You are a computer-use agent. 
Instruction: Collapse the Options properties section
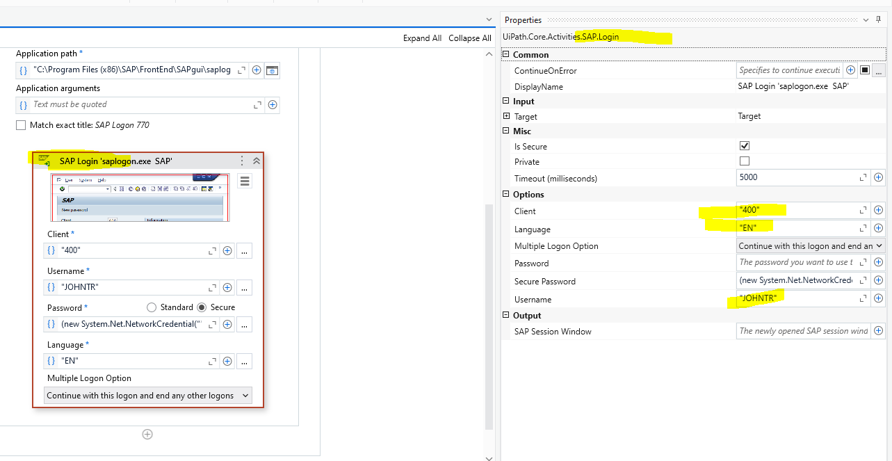tap(506, 195)
